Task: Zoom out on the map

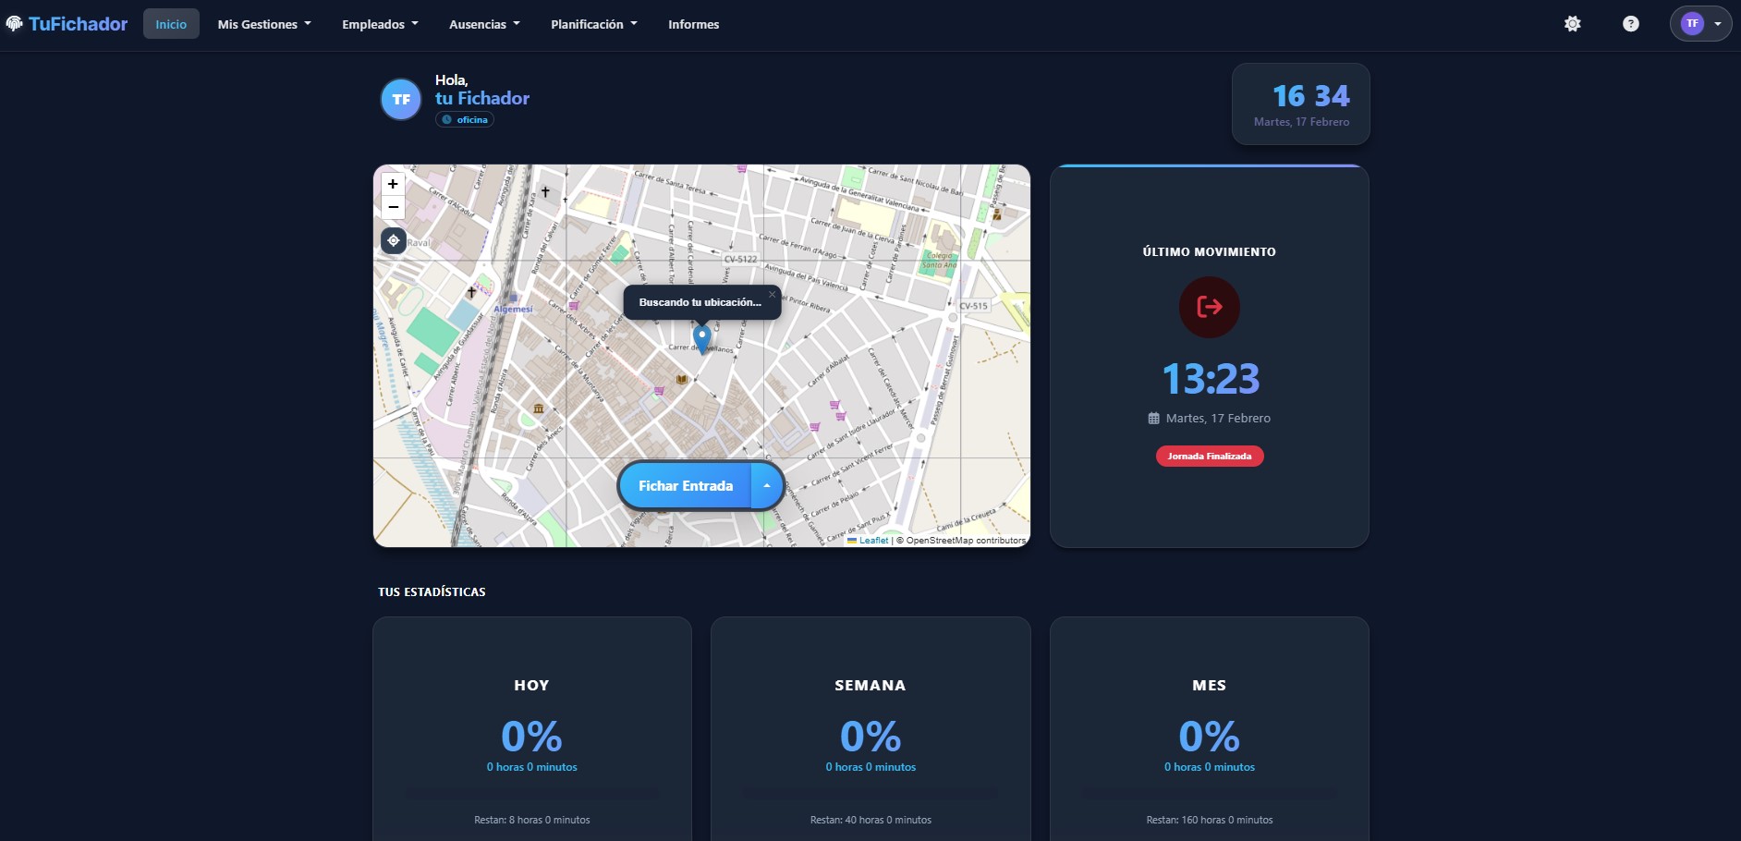Action: 393,207
